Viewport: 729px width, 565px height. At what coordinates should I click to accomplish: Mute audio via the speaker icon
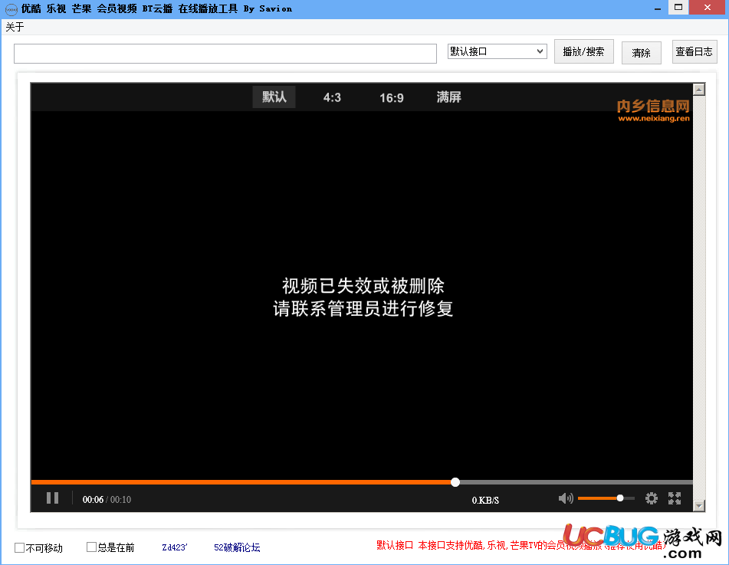pyautogui.click(x=566, y=498)
